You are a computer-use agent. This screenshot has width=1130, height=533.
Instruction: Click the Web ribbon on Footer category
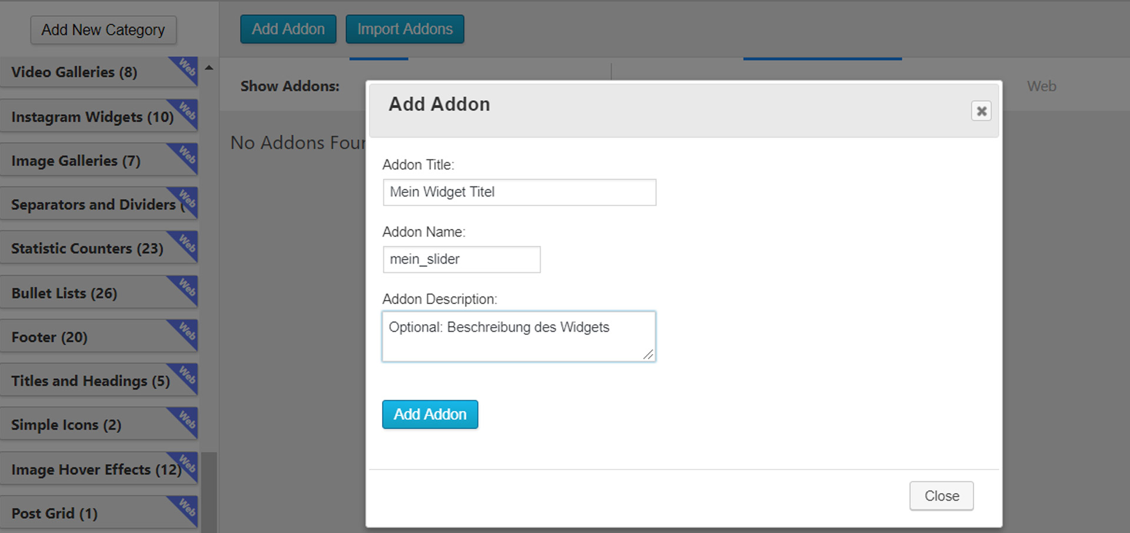point(185,332)
